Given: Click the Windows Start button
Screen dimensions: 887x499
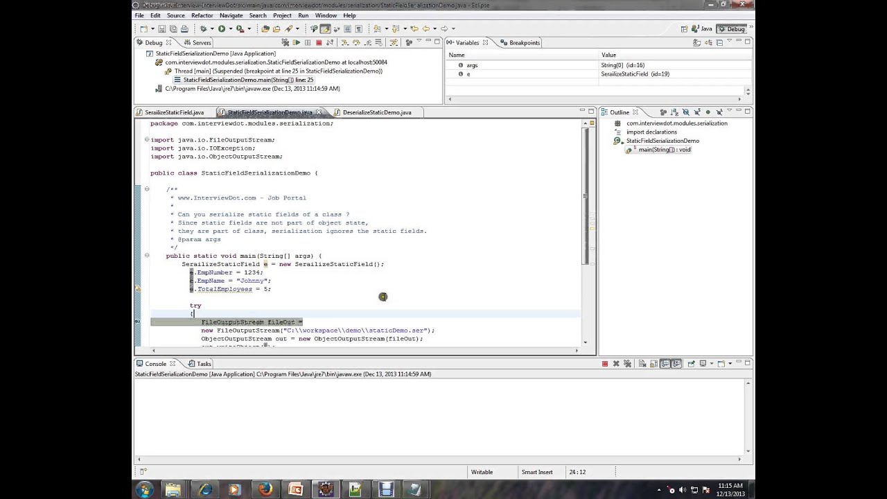Looking at the screenshot, I should (144, 490).
